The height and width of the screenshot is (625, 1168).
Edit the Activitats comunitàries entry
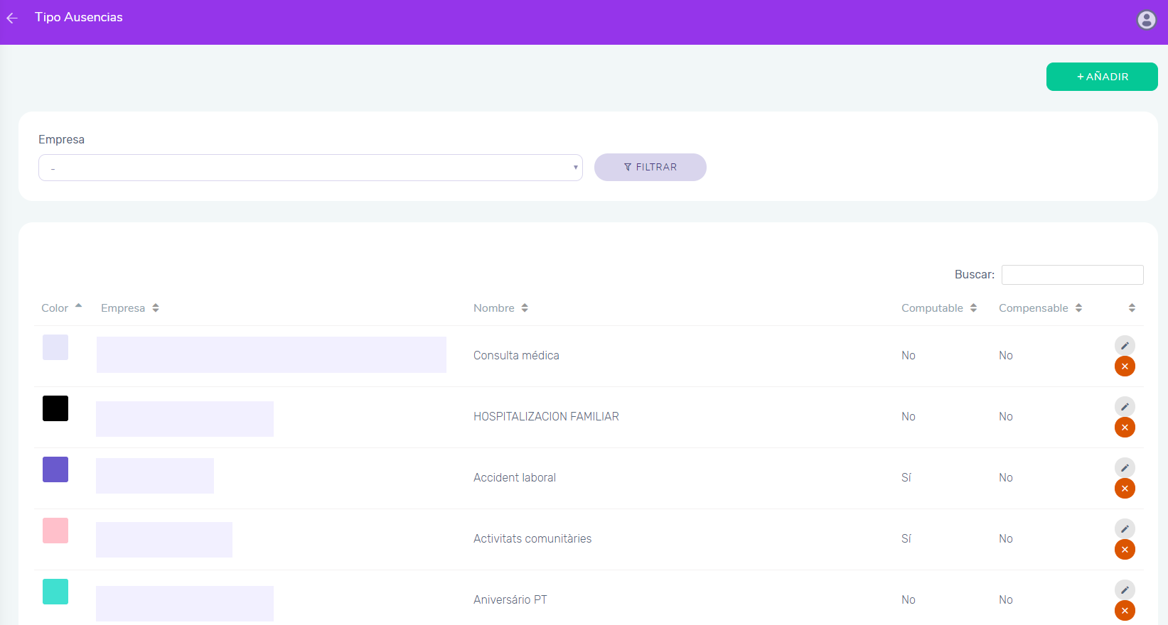click(x=1125, y=529)
